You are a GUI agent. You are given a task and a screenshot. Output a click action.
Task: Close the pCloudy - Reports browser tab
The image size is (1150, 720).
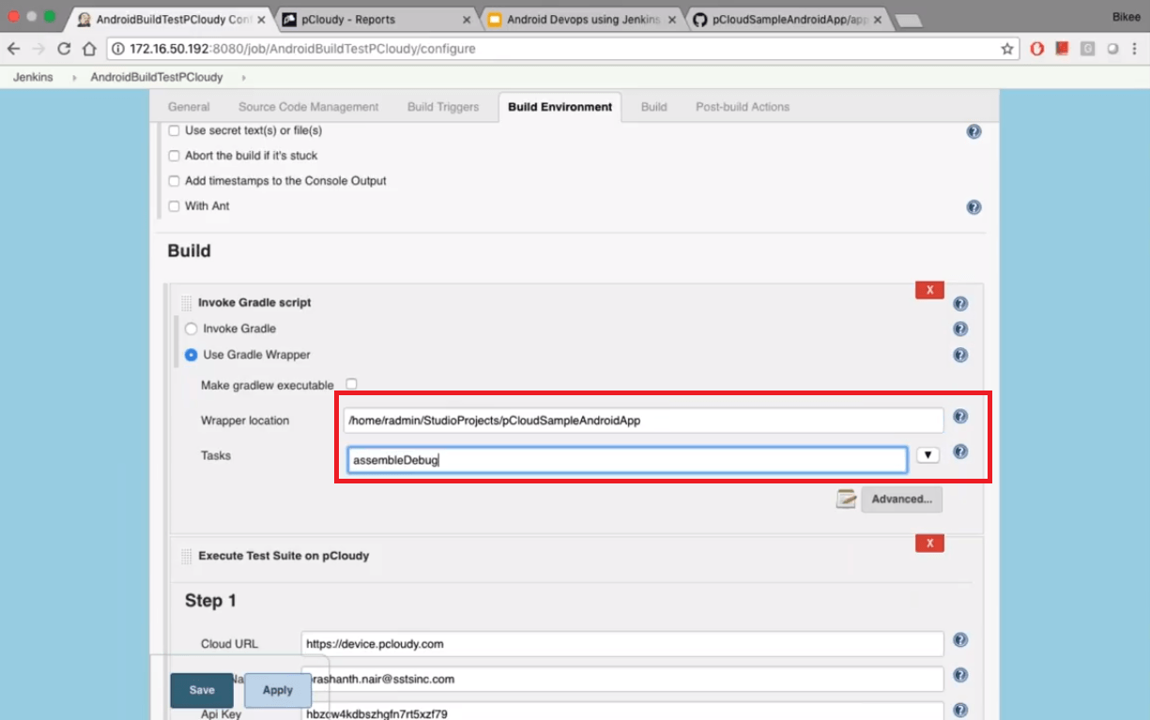coord(467,20)
